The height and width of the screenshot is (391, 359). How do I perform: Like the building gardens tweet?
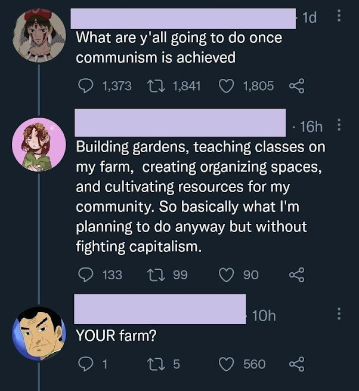coord(227,275)
